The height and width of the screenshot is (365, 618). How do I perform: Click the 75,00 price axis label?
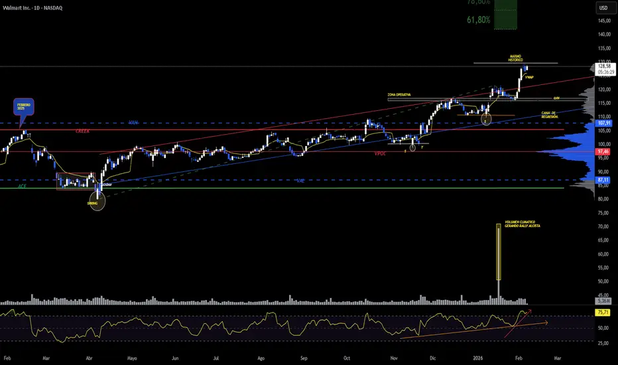pyautogui.click(x=603, y=212)
